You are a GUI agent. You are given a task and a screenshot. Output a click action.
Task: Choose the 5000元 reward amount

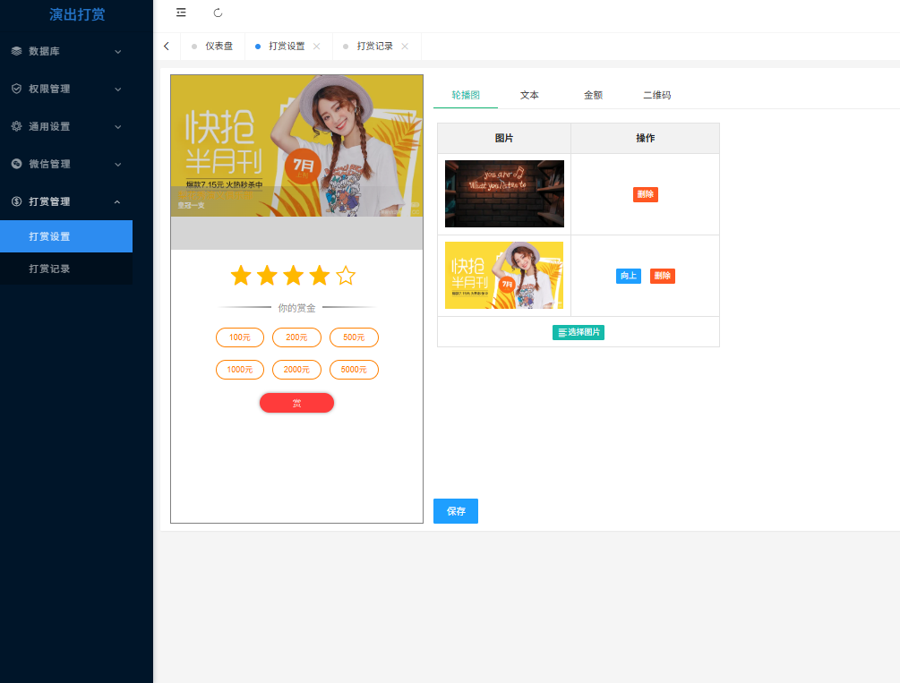(354, 370)
